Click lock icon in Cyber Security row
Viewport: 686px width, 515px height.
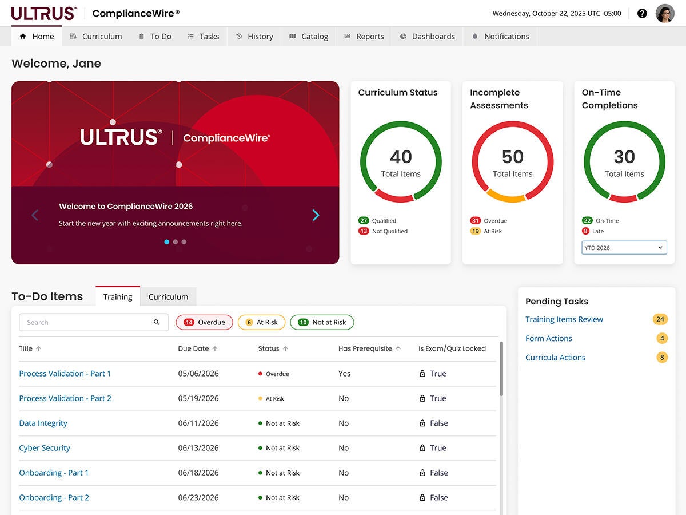click(422, 448)
